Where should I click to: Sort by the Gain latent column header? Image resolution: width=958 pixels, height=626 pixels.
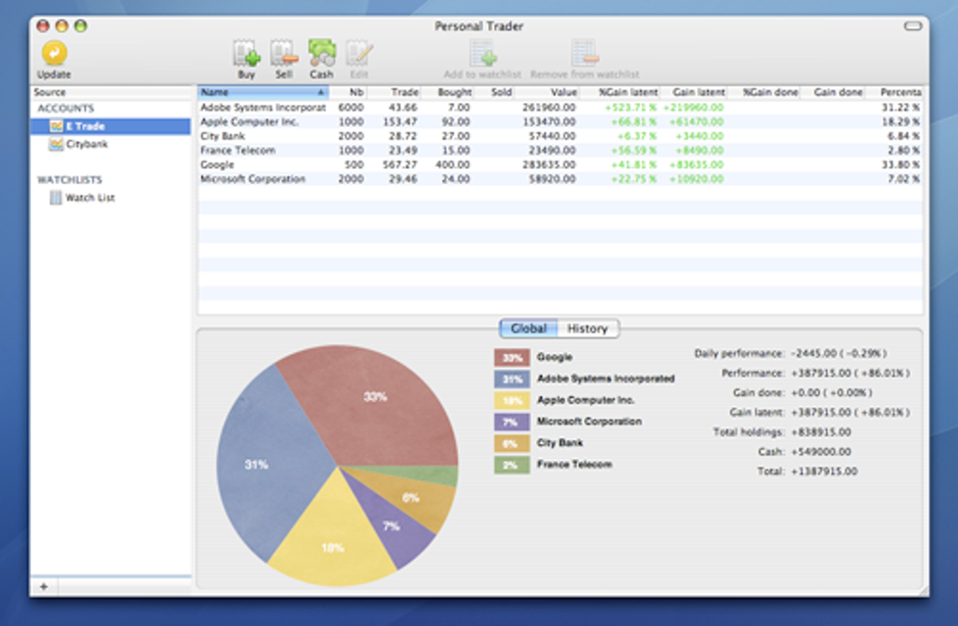[693, 92]
